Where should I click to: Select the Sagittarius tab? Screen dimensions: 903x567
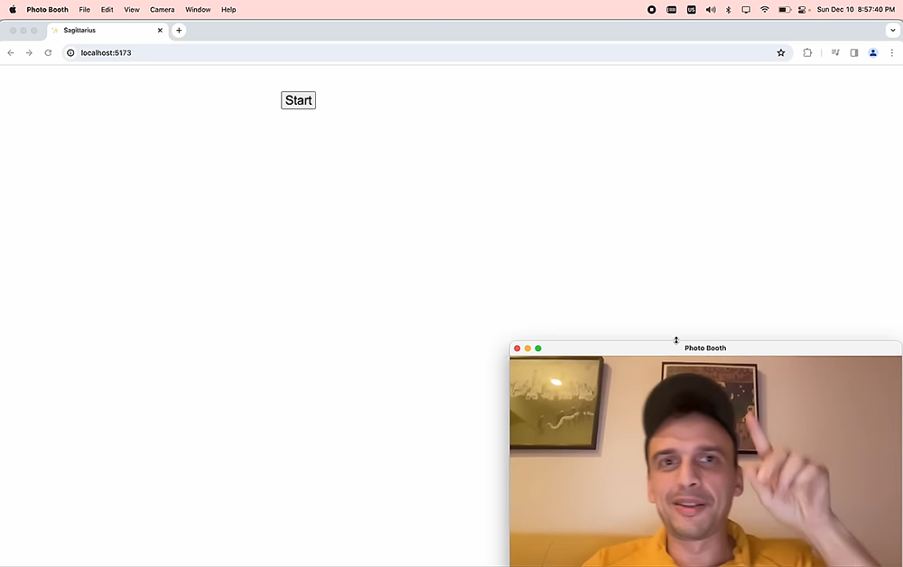pyautogui.click(x=99, y=31)
